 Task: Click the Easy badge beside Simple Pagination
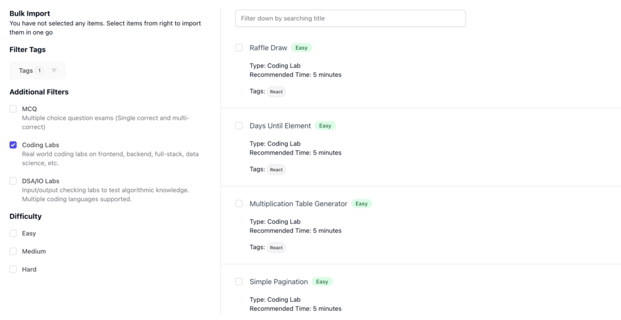click(322, 282)
